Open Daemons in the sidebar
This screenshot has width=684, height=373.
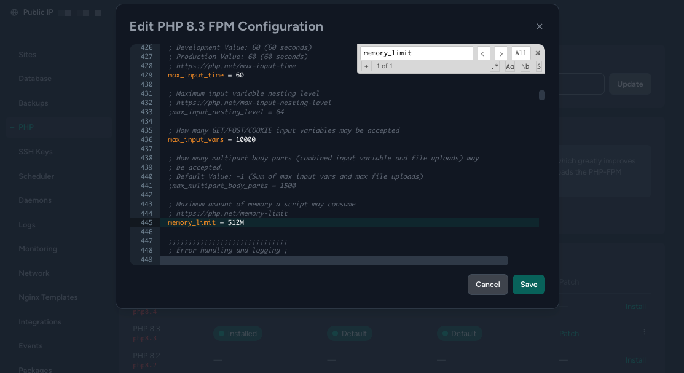(x=35, y=200)
